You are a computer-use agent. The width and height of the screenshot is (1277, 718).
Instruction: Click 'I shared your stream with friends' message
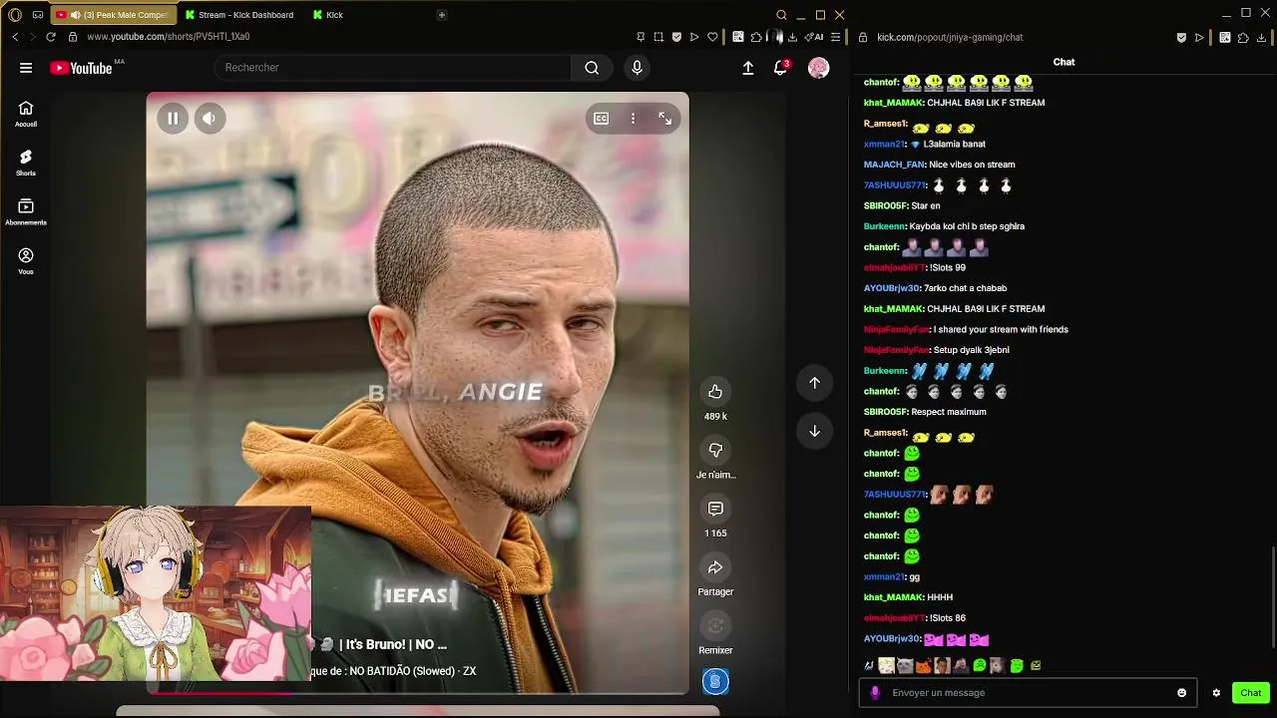click(1001, 329)
